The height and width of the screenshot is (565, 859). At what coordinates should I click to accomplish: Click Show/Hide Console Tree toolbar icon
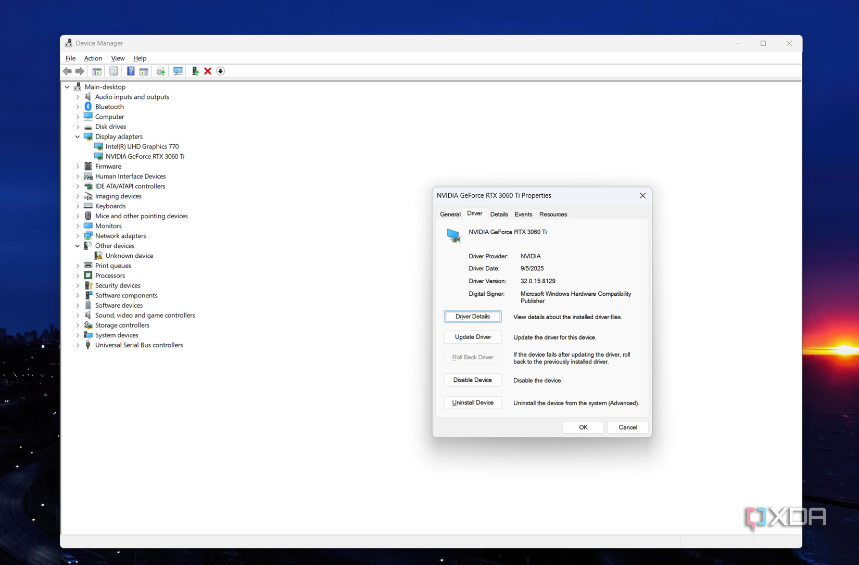click(97, 71)
